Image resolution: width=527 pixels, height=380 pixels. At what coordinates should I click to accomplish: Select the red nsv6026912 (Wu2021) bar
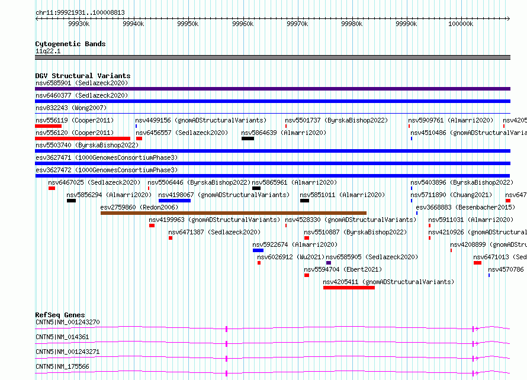tap(259, 263)
